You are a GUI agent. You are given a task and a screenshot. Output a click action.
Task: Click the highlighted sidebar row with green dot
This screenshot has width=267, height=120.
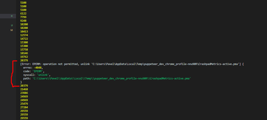(x=8, y=16)
